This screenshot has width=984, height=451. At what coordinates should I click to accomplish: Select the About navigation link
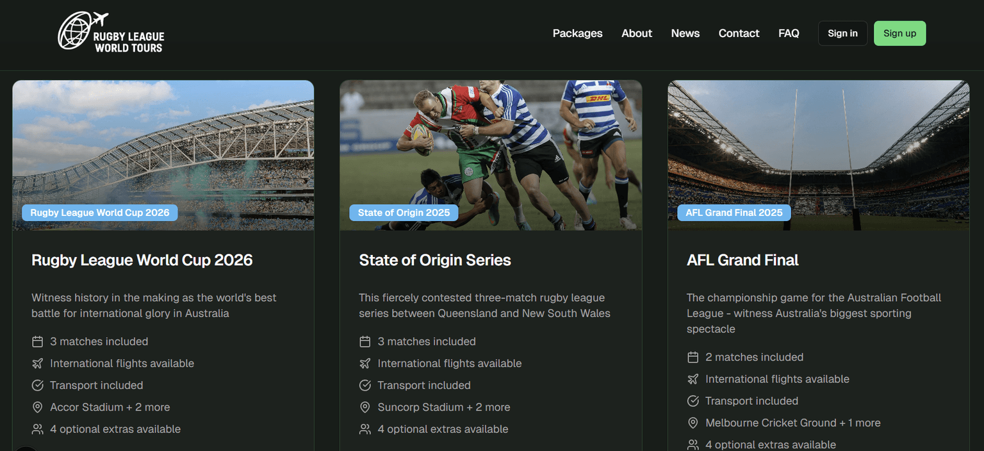click(636, 33)
